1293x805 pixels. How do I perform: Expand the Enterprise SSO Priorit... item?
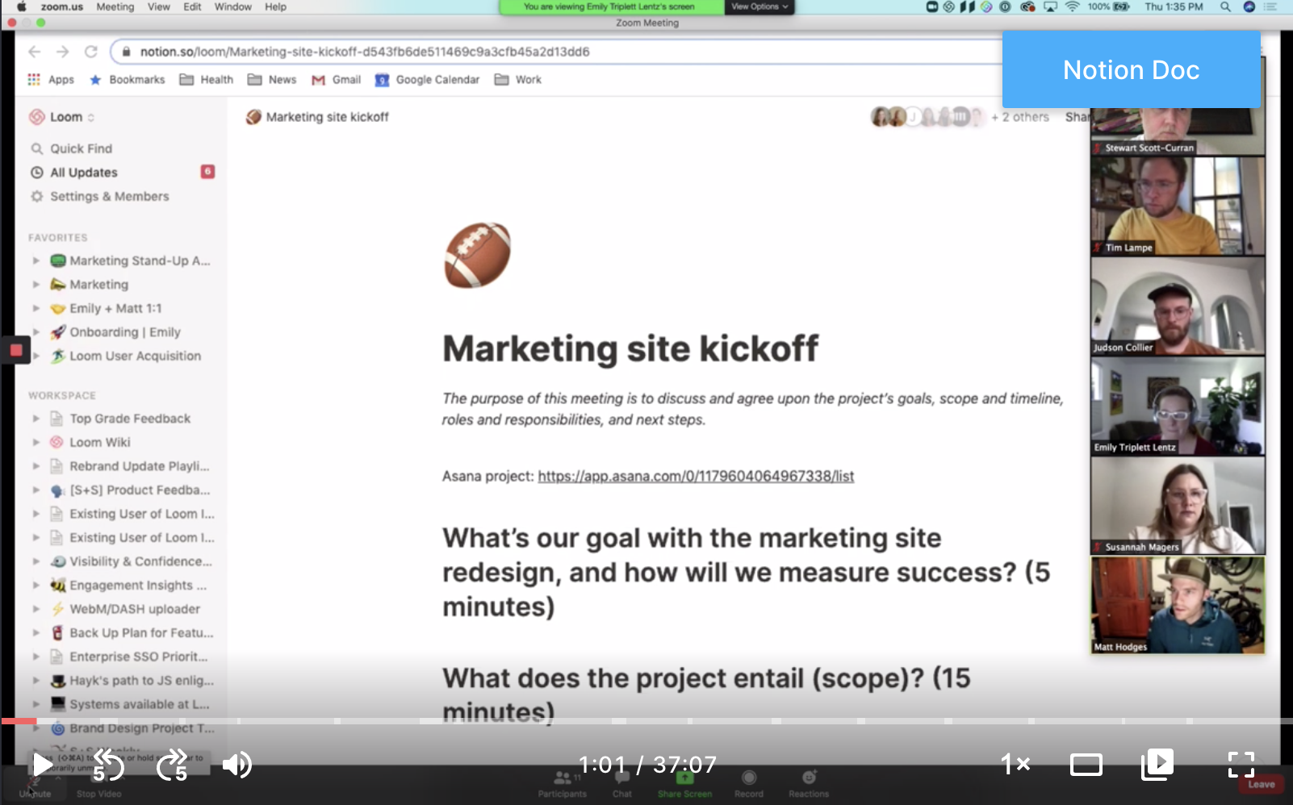(36, 657)
